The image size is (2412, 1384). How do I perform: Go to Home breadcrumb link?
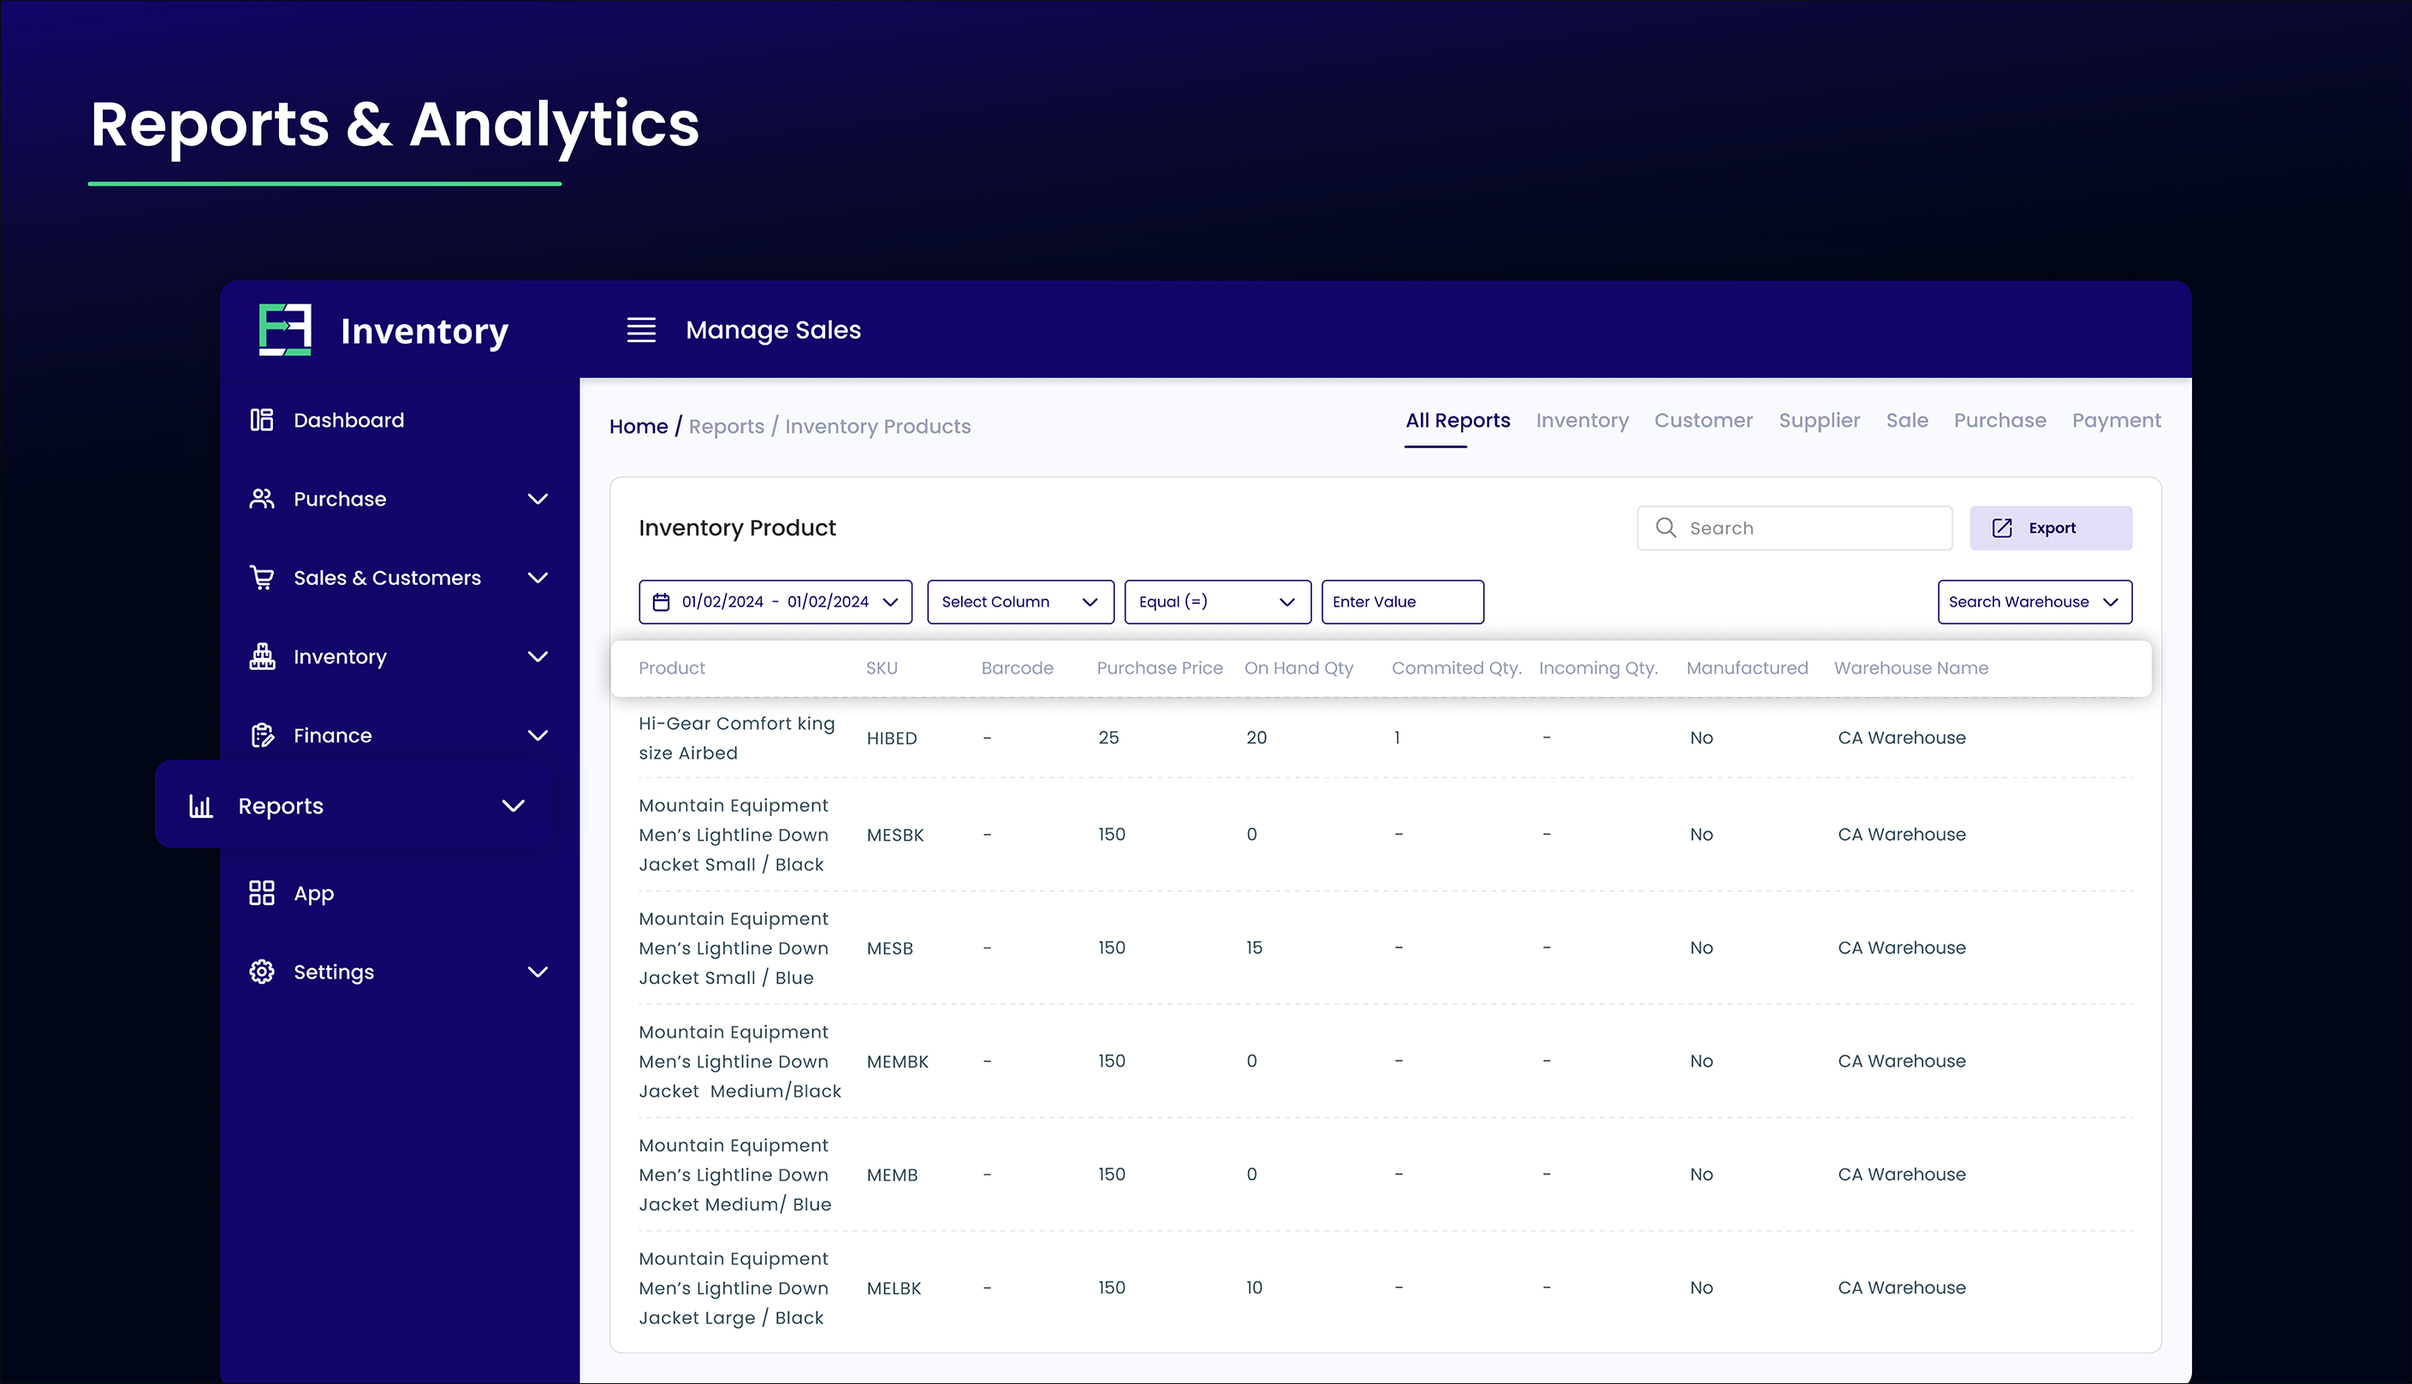click(x=639, y=426)
